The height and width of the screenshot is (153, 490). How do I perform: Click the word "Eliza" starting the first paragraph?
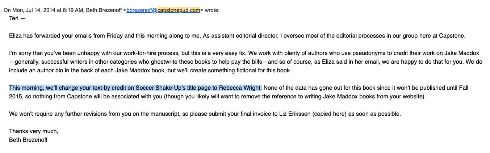pos(16,35)
